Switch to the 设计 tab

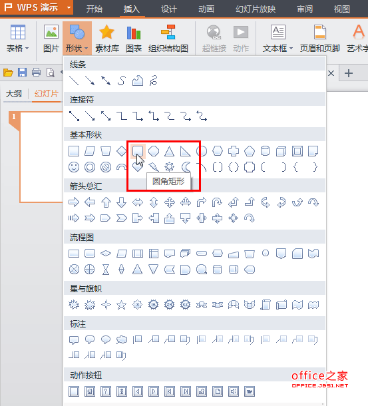click(169, 9)
